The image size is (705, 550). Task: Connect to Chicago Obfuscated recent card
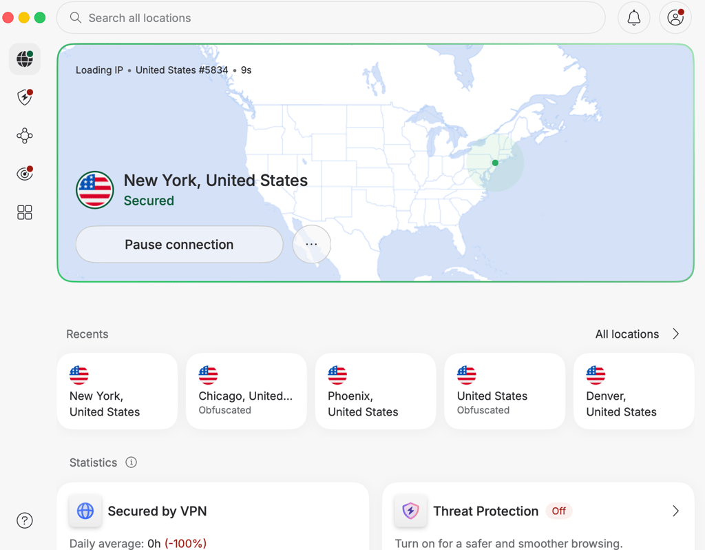[246, 391]
